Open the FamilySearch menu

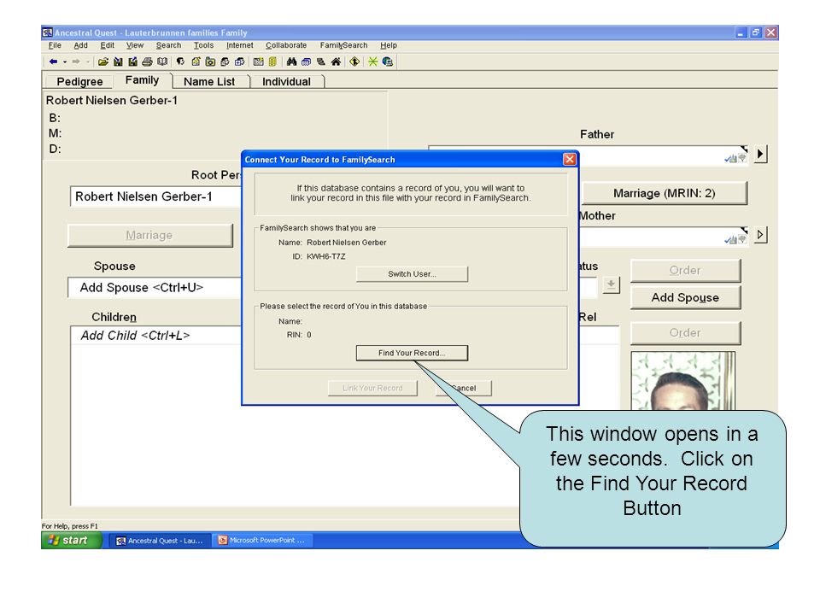tap(343, 45)
